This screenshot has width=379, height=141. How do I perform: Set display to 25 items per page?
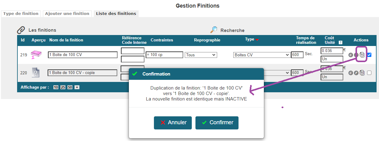pos(63,87)
